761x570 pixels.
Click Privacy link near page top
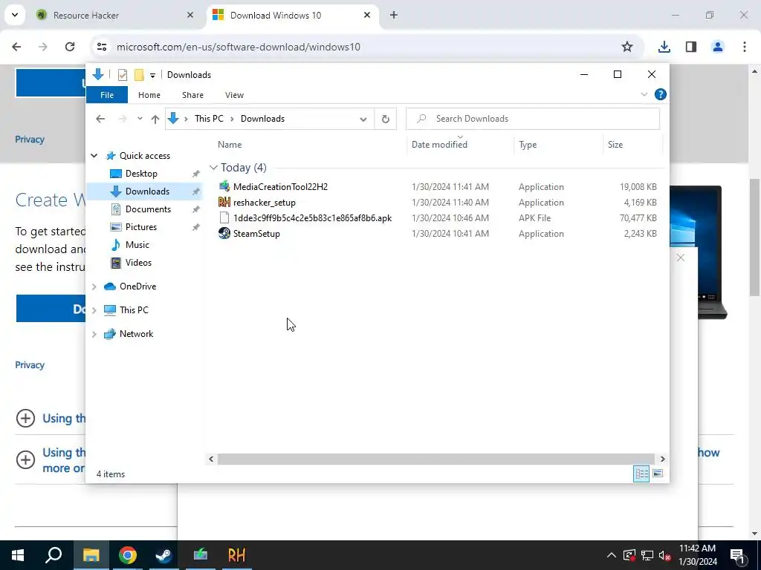(30, 140)
